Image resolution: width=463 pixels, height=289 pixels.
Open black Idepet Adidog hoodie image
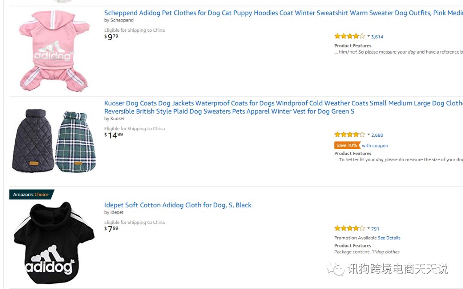pyautogui.click(x=54, y=242)
